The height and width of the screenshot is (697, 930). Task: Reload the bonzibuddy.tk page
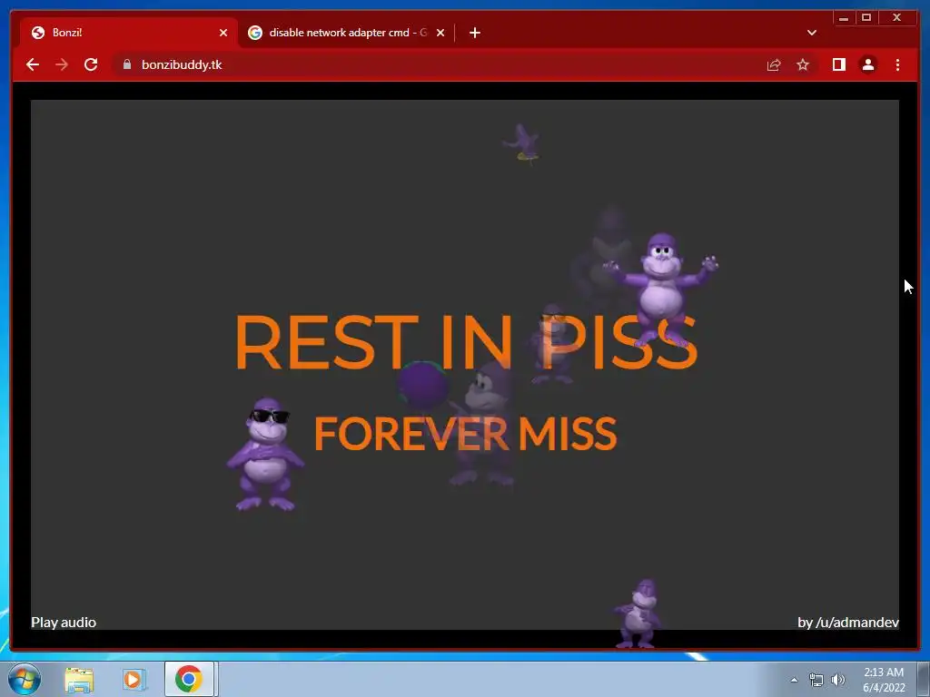pos(91,64)
